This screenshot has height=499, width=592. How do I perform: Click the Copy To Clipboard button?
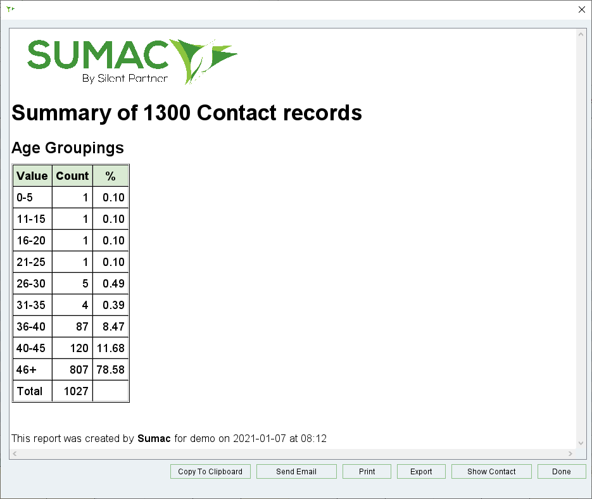pos(210,471)
